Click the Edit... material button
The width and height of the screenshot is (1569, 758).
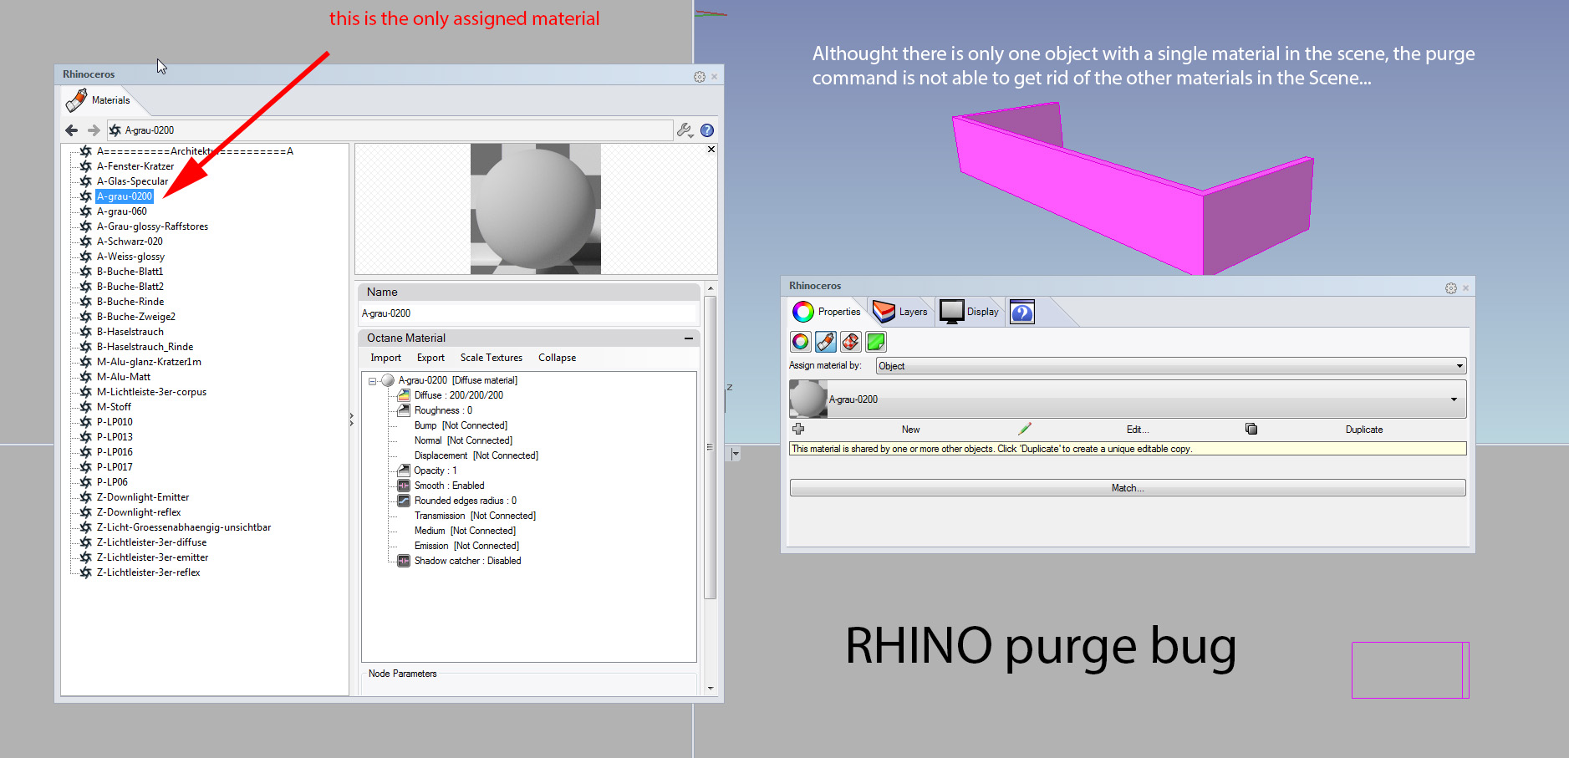click(1138, 430)
